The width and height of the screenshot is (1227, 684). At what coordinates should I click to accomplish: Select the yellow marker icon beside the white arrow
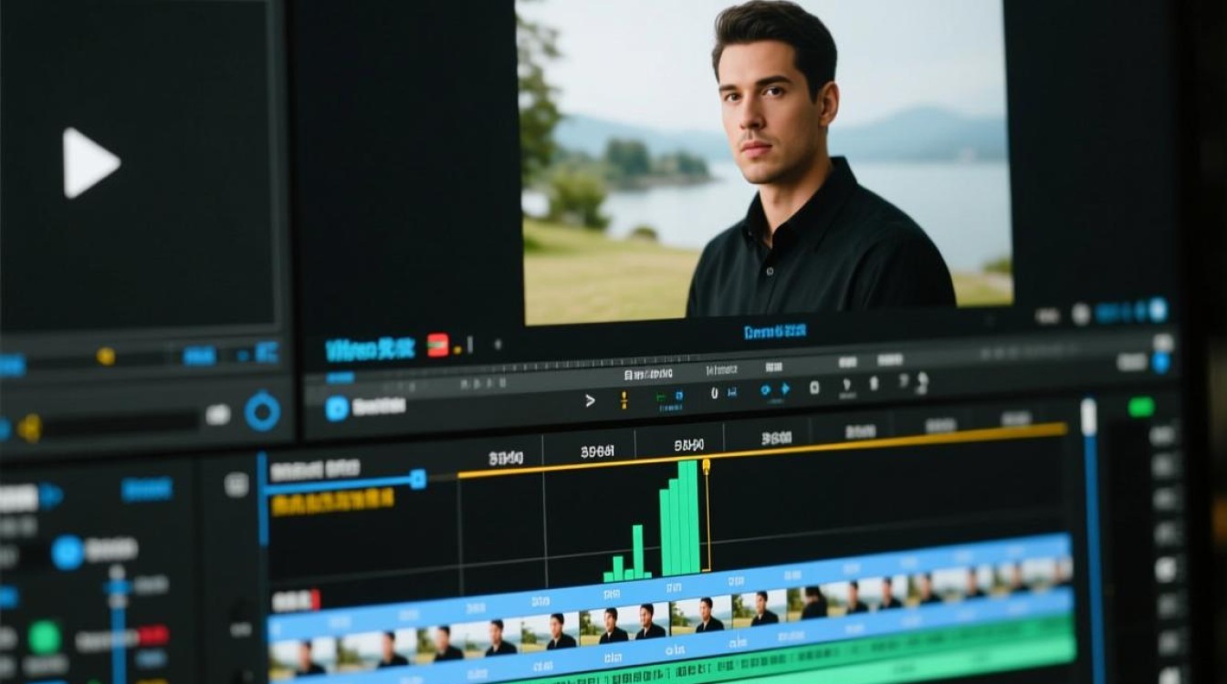point(624,399)
